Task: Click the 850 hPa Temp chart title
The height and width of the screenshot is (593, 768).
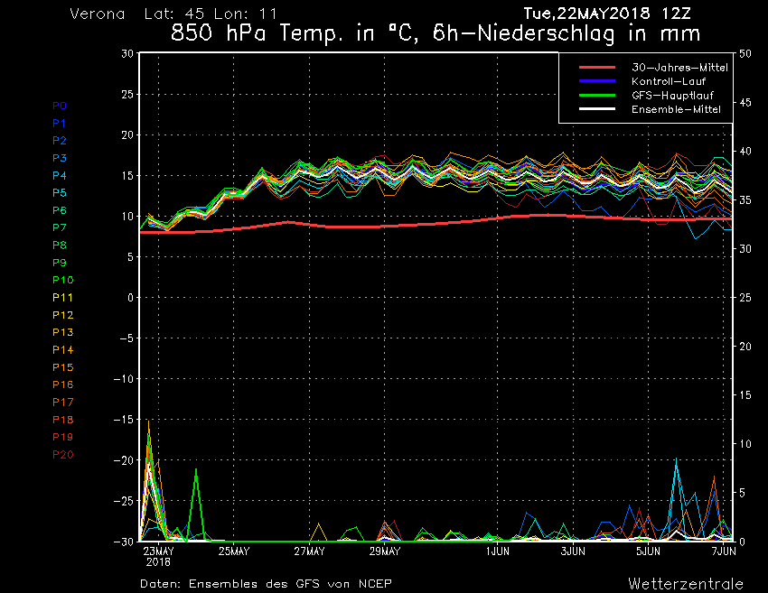Action: (x=436, y=33)
